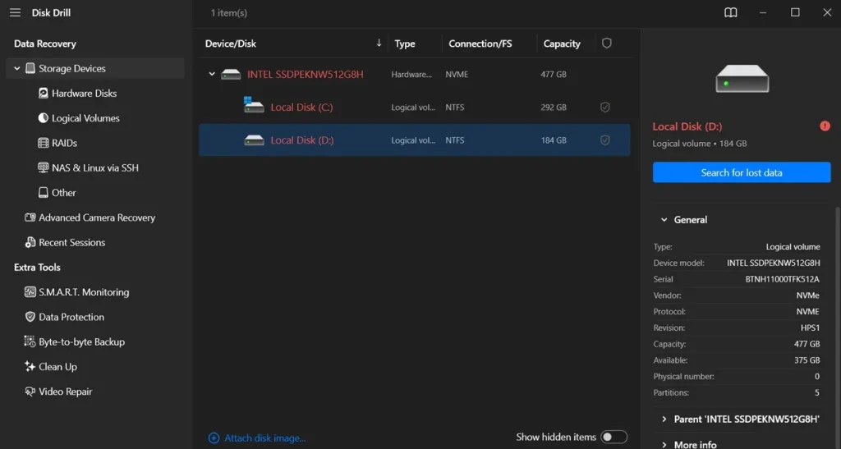
Task: Click the 292 GB capacity cell
Action: point(554,108)
